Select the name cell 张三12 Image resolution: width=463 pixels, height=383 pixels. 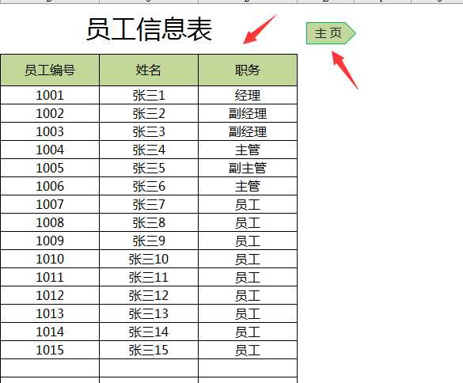(149, 295)
